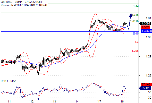Click date label 12 on time axis
The image size is (152, 103).
pyautogui.click(x=32, y=101)
